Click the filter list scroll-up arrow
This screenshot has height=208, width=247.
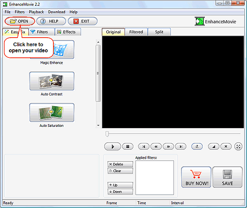pyautogui.click(x=98, y=42)
